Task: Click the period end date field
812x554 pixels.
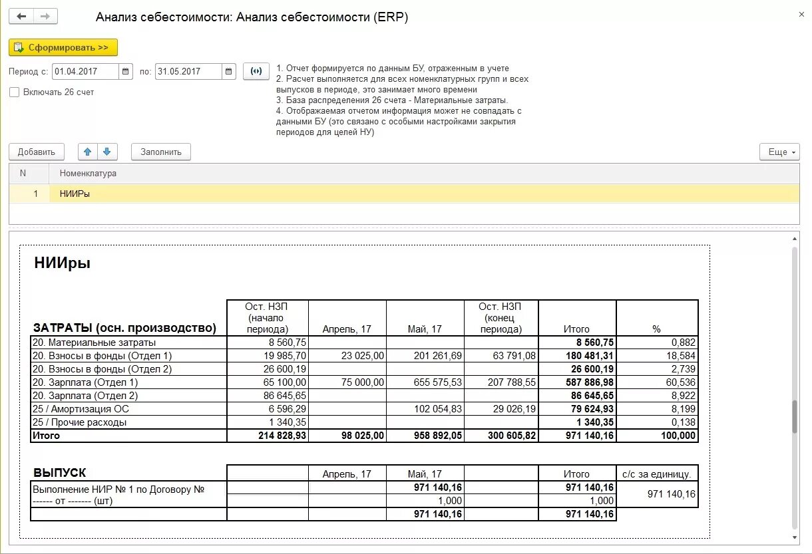Action: pyautogui.click(x=188, y=72)
